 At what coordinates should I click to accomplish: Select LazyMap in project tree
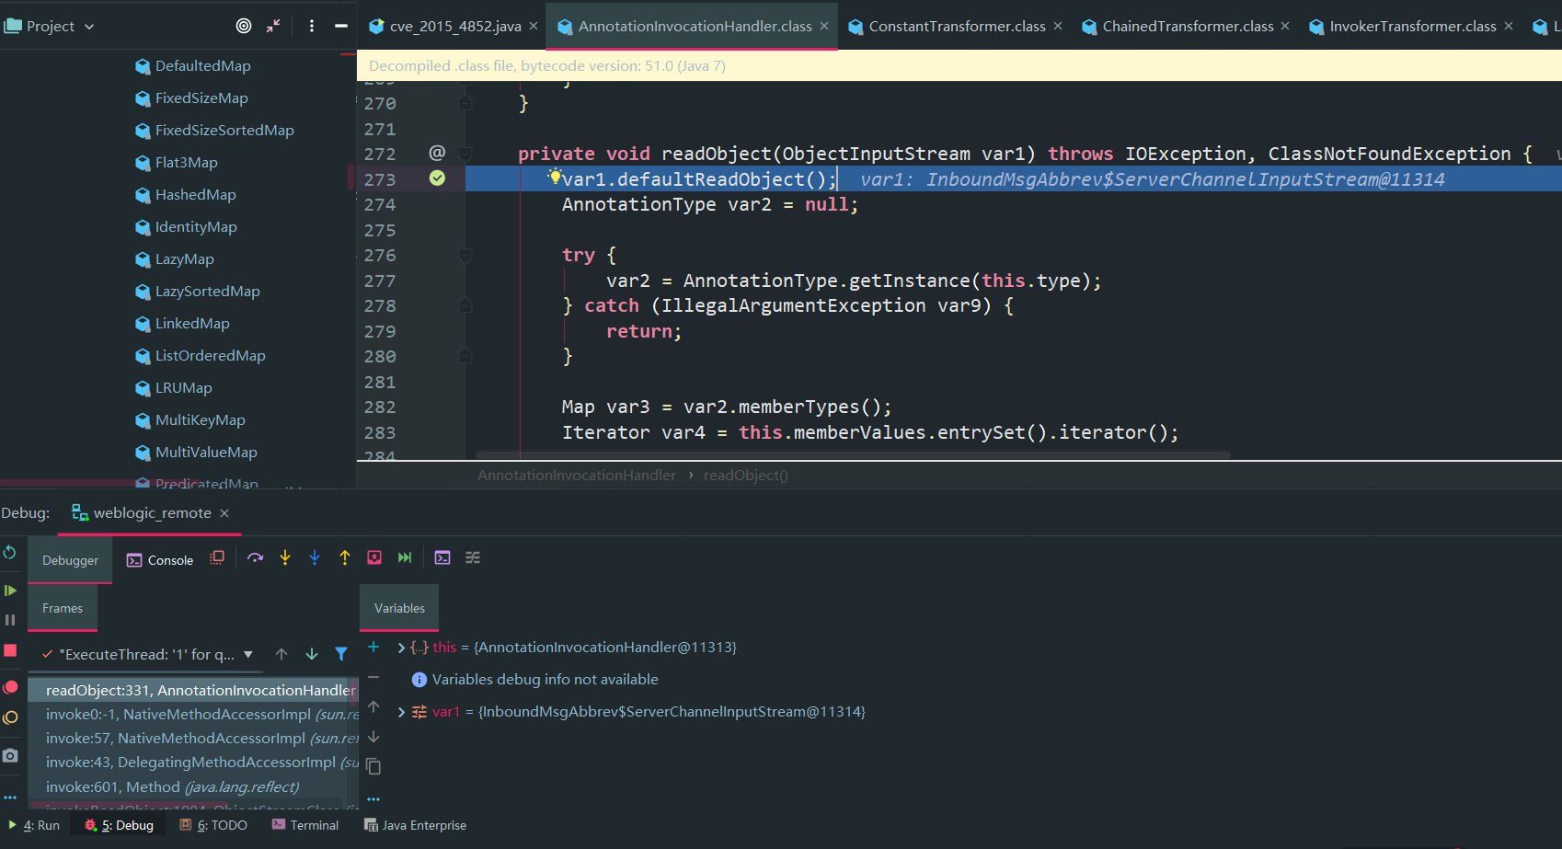184,259
